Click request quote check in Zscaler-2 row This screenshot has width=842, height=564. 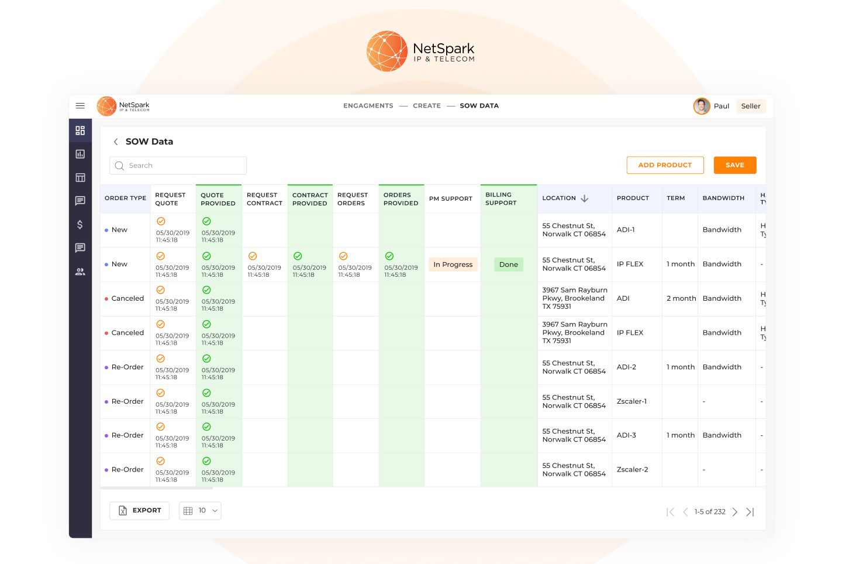[160, 461]
